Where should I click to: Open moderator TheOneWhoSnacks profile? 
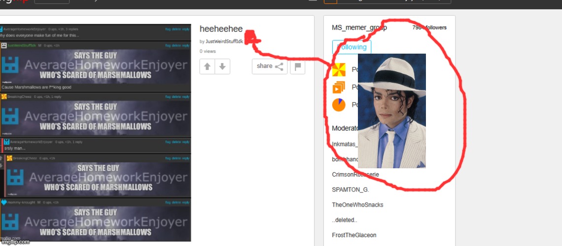pyautogui.click(x=357, y=205)
